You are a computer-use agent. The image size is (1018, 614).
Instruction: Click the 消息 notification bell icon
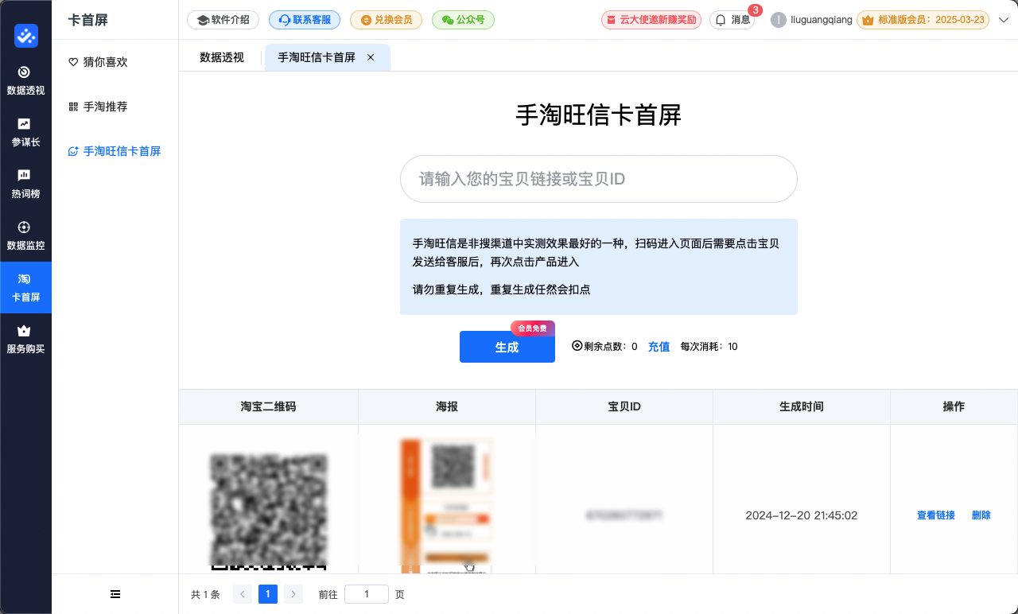tap(732, 20)
